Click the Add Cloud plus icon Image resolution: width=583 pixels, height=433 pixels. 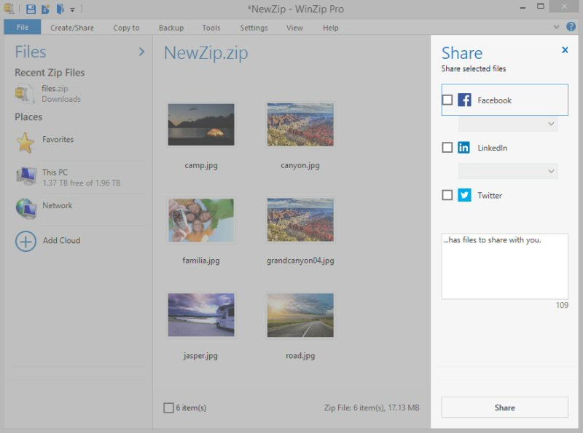pyautogui.click(x=26, y=241)
